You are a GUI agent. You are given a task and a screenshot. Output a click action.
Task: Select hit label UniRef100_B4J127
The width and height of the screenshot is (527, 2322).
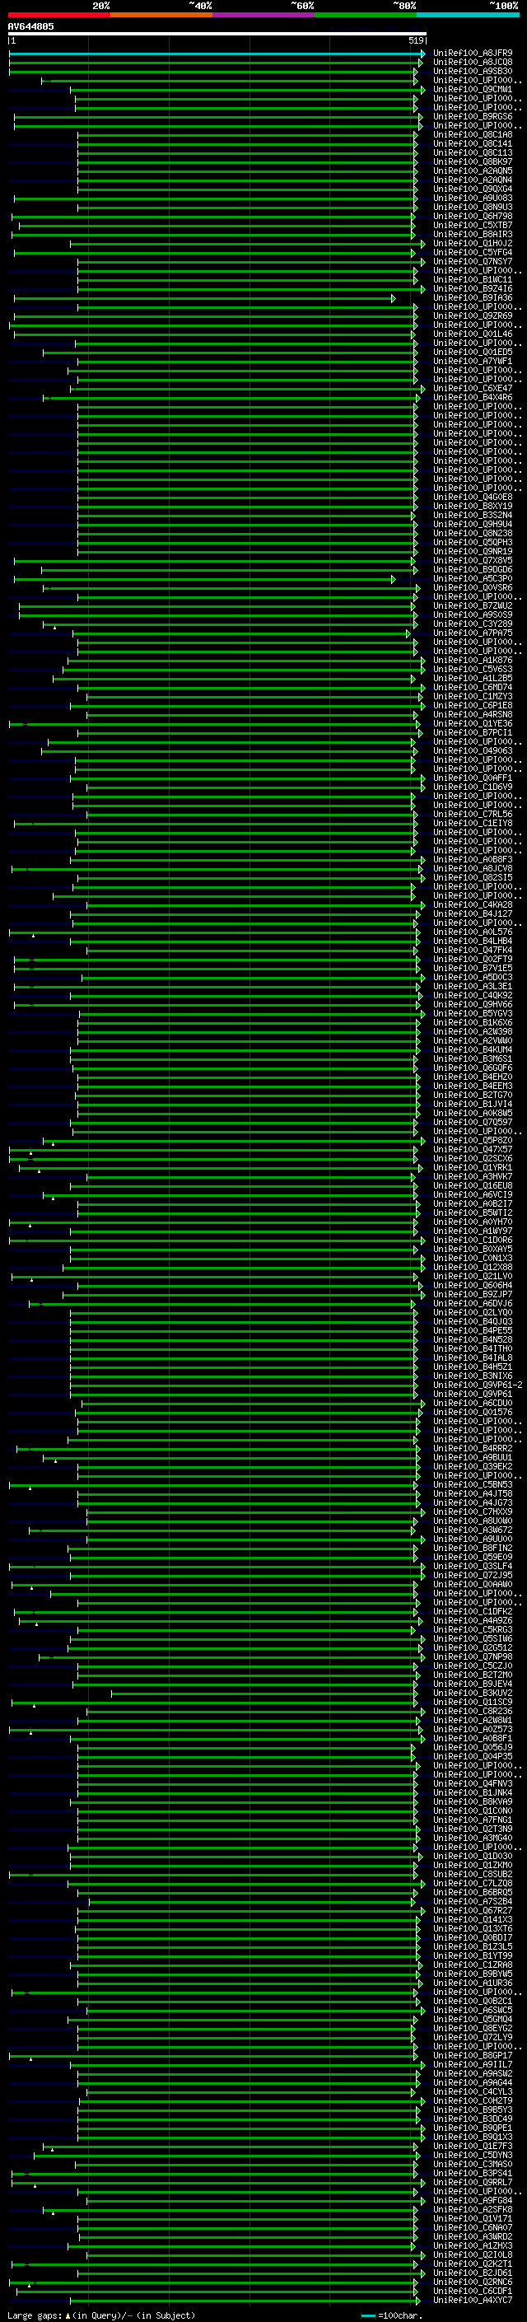pos(473,914)
